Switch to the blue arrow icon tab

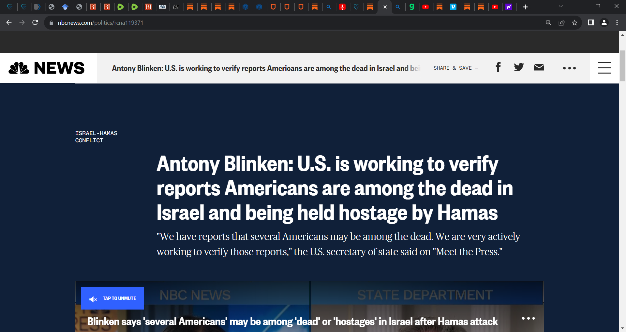37,7
